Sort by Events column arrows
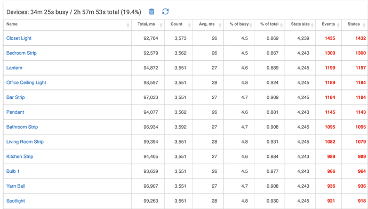 pos(338,25)
